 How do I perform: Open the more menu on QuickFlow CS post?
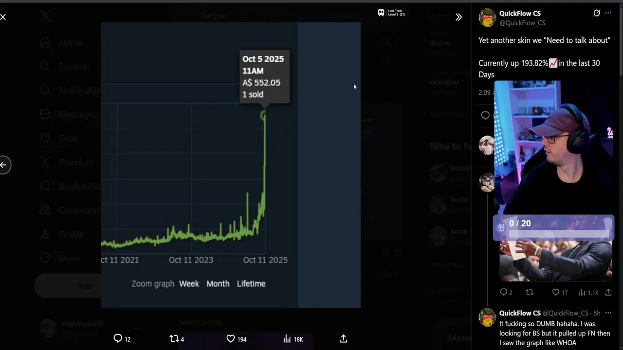pos(608,13)
